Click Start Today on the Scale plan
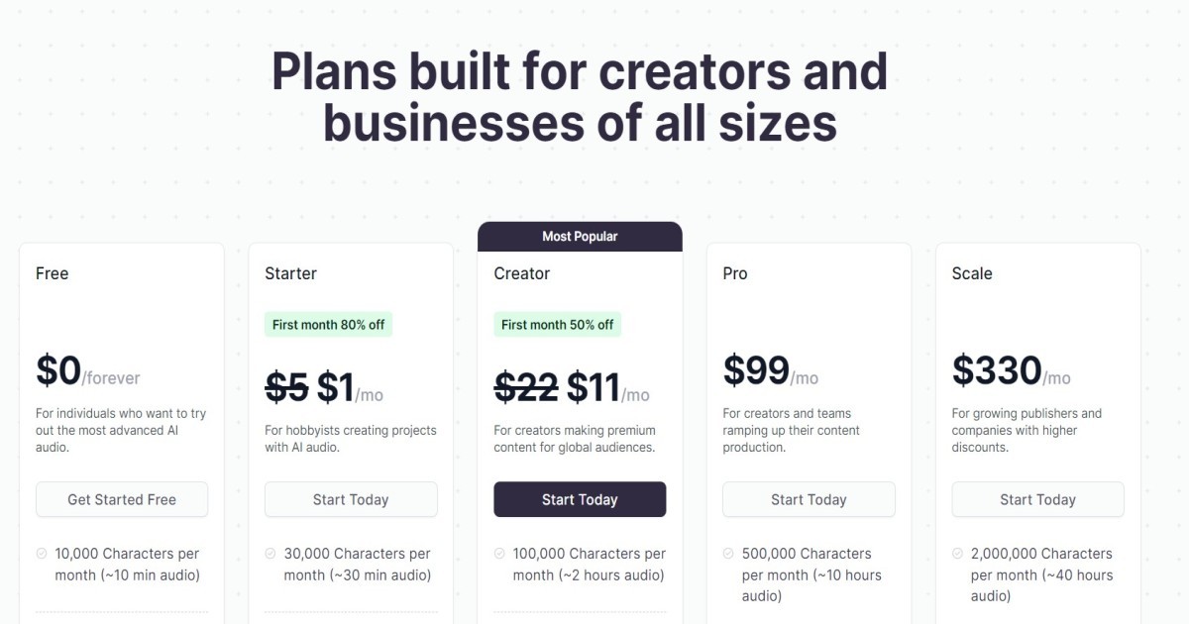 1037,499
